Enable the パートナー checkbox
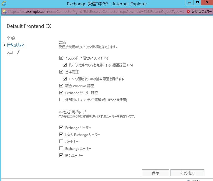Screen dimensions: 213x181 [61, 141]
